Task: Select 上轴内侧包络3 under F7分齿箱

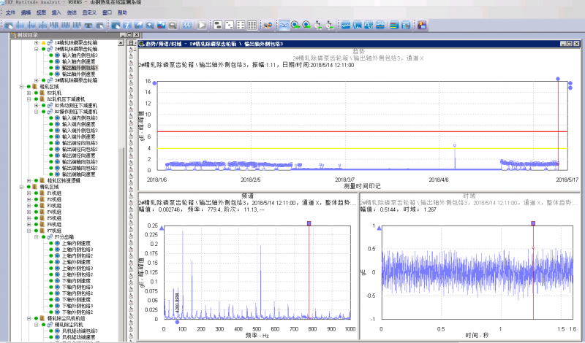Action: 78,250
